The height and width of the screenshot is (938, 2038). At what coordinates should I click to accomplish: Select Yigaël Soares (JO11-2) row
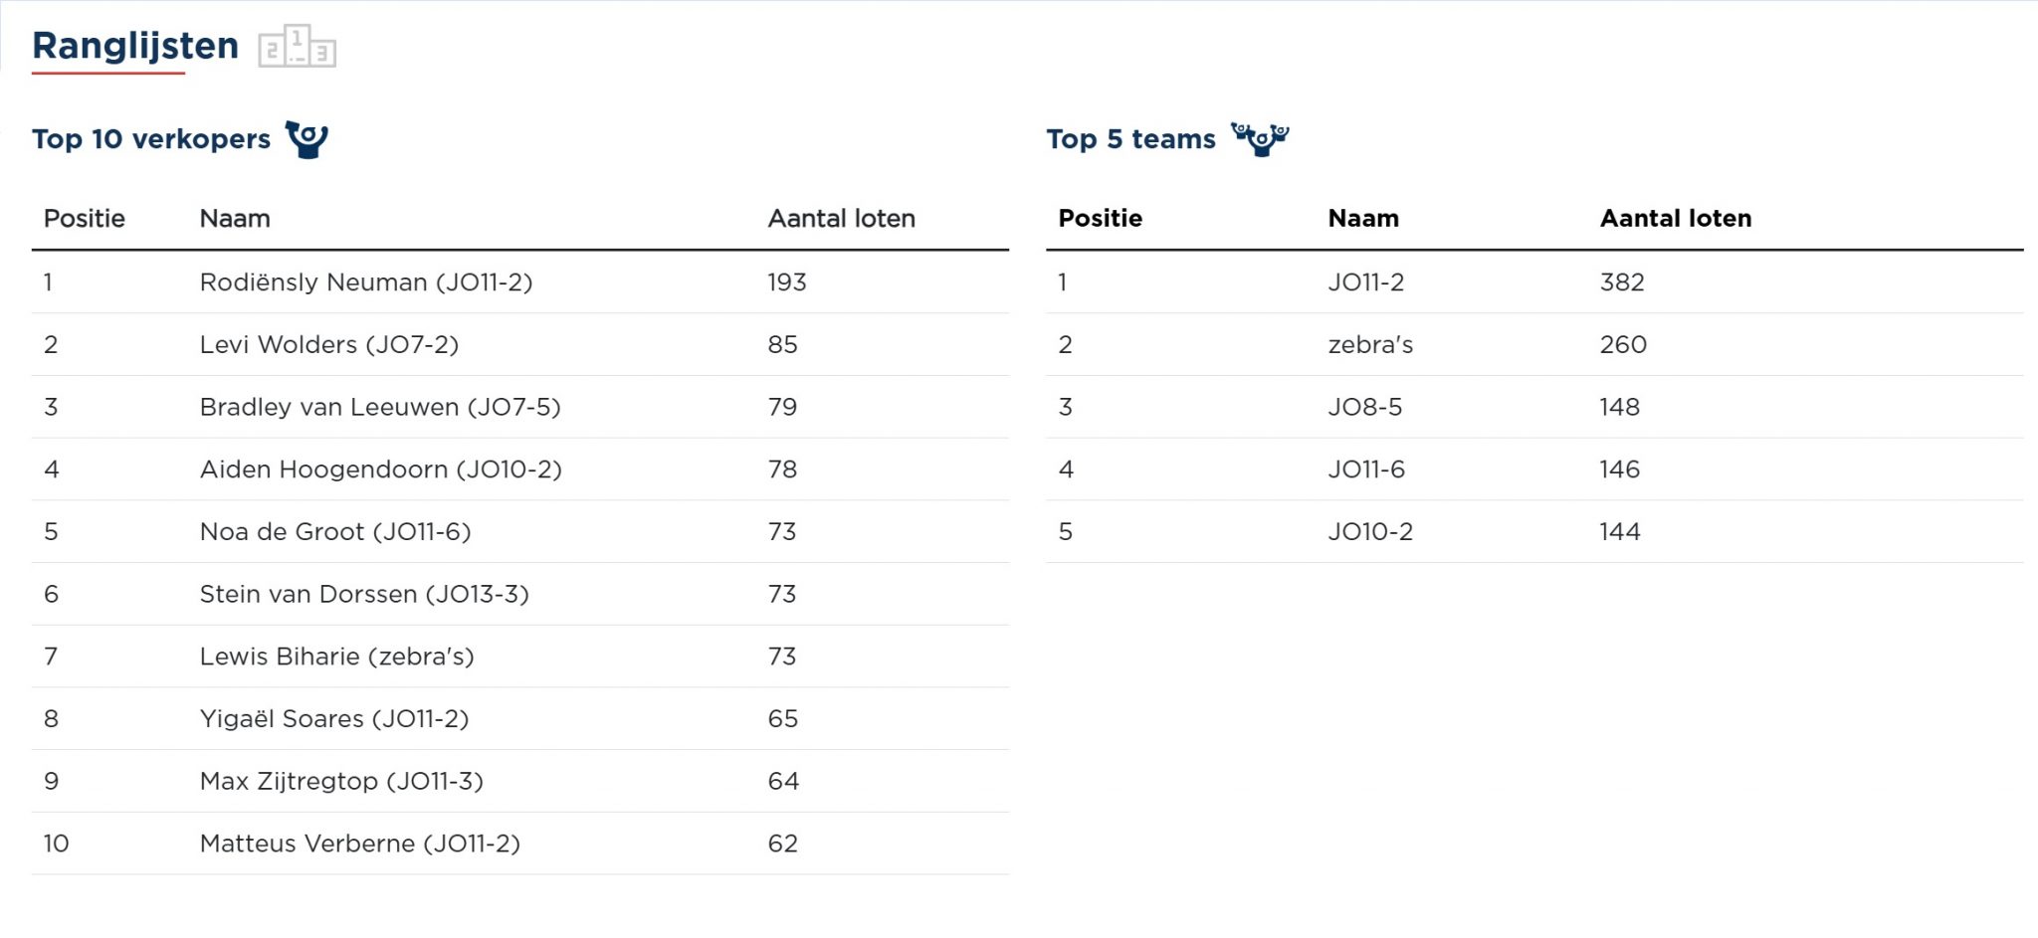333,719
